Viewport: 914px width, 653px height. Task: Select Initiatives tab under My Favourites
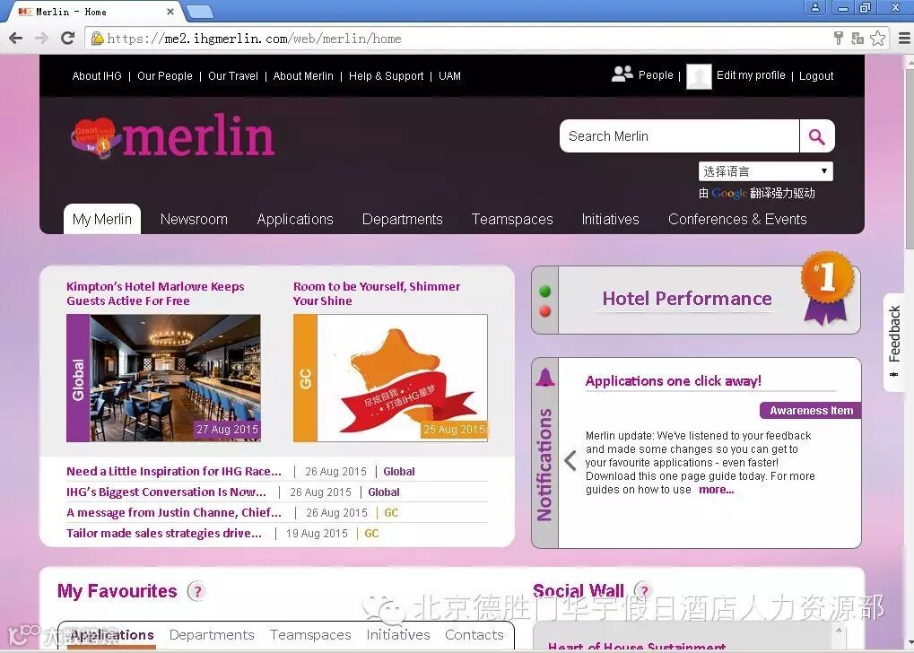[x=398, y=635]
